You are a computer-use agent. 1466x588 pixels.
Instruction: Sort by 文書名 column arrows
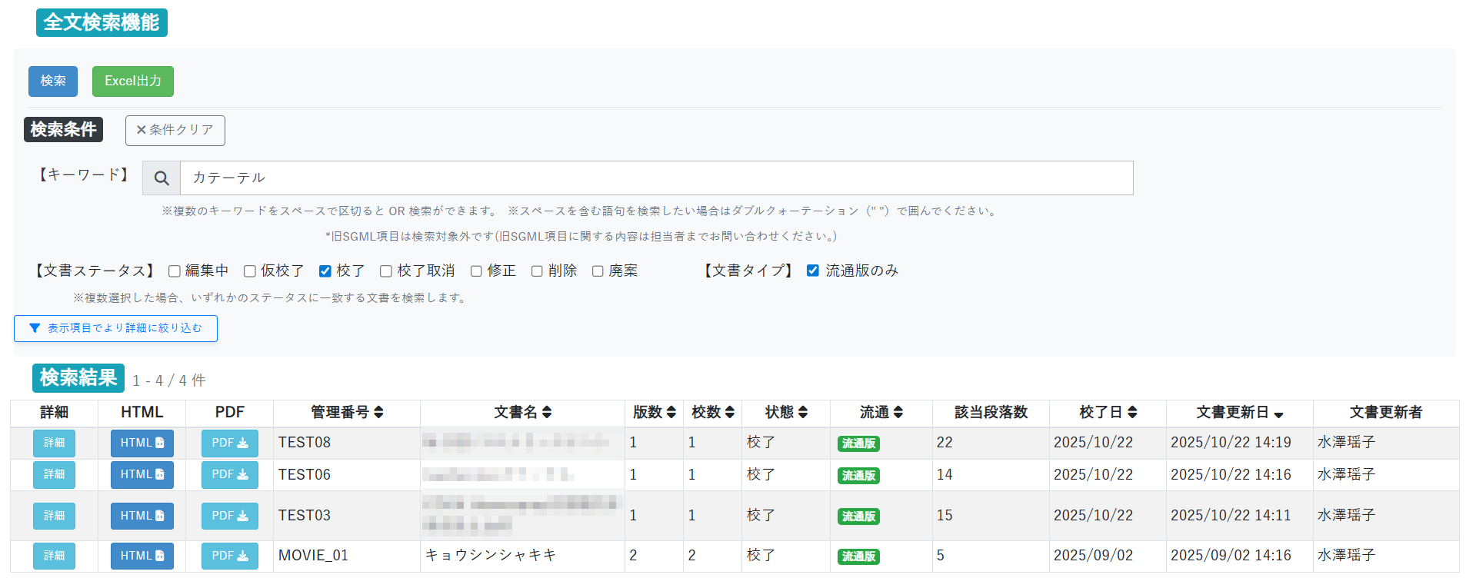pos(547,413)
